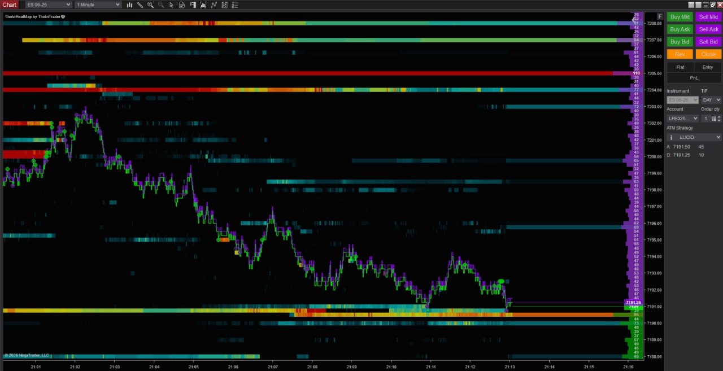
Task: Click the red heatmap band at 7205.00
Action: point(308,73)
